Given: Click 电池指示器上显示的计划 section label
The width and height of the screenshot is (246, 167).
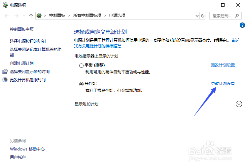Looking at the screenshot, I should pos(96,56).
